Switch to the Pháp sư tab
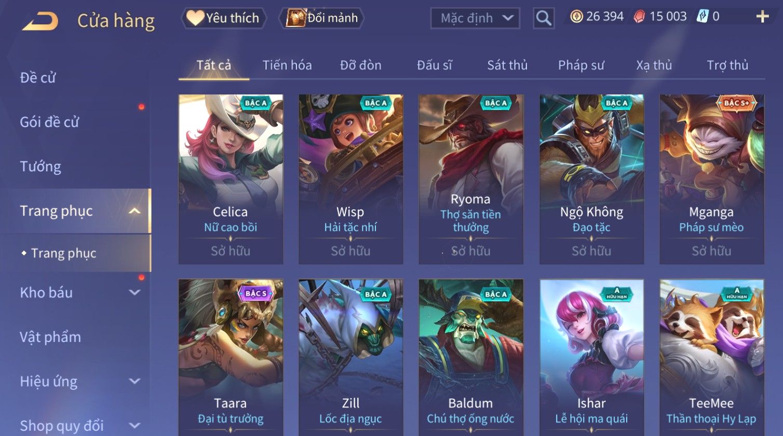 click(x=581, y=65)
